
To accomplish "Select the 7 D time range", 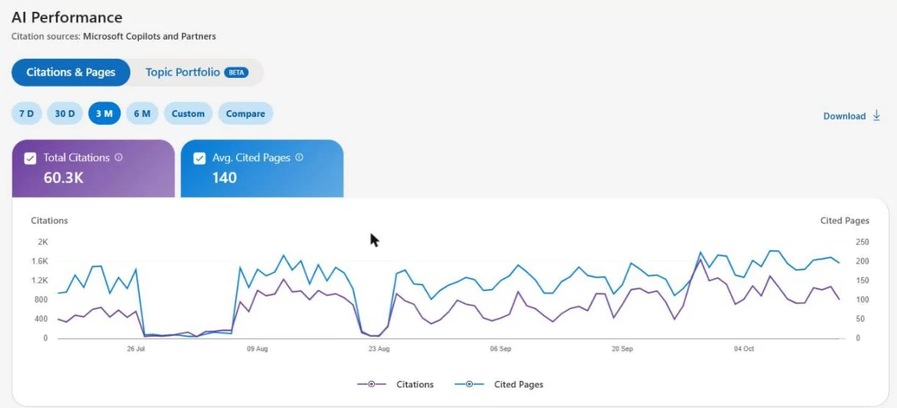I will [x=26, y=114].
